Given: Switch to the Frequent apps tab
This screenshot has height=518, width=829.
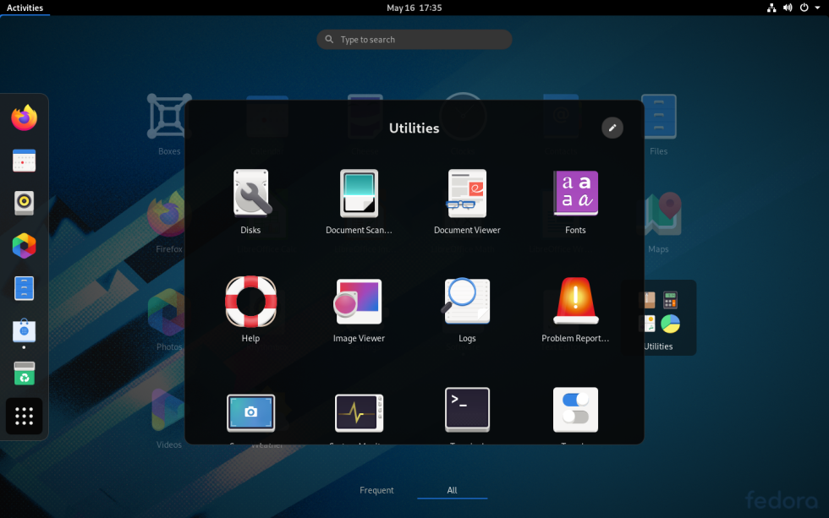Looking at the screenshot, I should [376, 490].
